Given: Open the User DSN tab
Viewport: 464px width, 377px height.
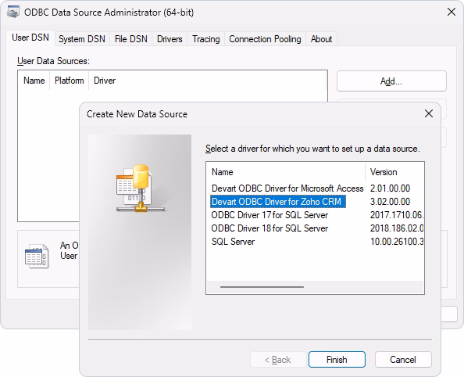Looking at the screenshot, I should [x=30, y=38].
